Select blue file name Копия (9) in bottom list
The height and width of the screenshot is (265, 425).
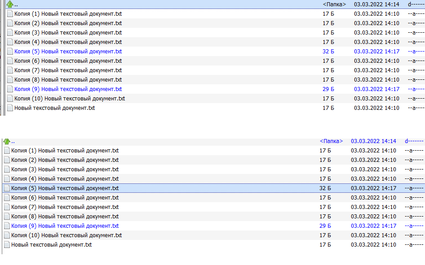click(x=65, y=226)
